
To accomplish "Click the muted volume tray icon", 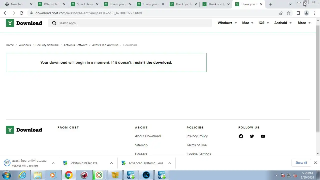I will (x=295, y=175).
